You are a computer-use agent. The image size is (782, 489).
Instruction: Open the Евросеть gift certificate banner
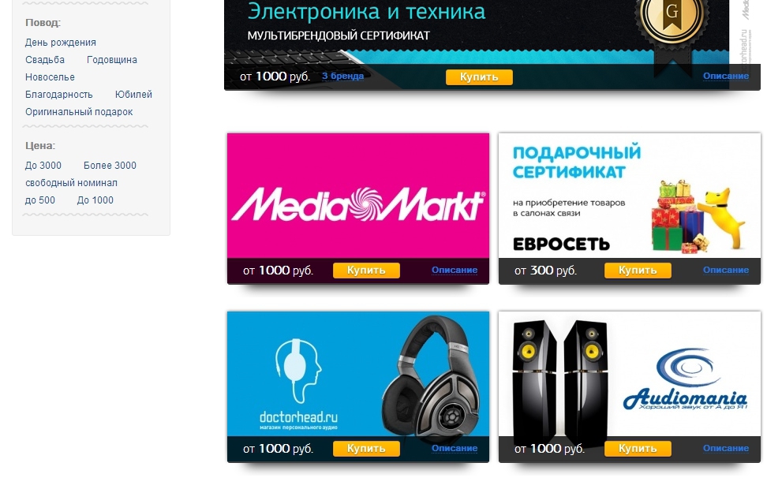pyautogui.click(x=630, y=196)
